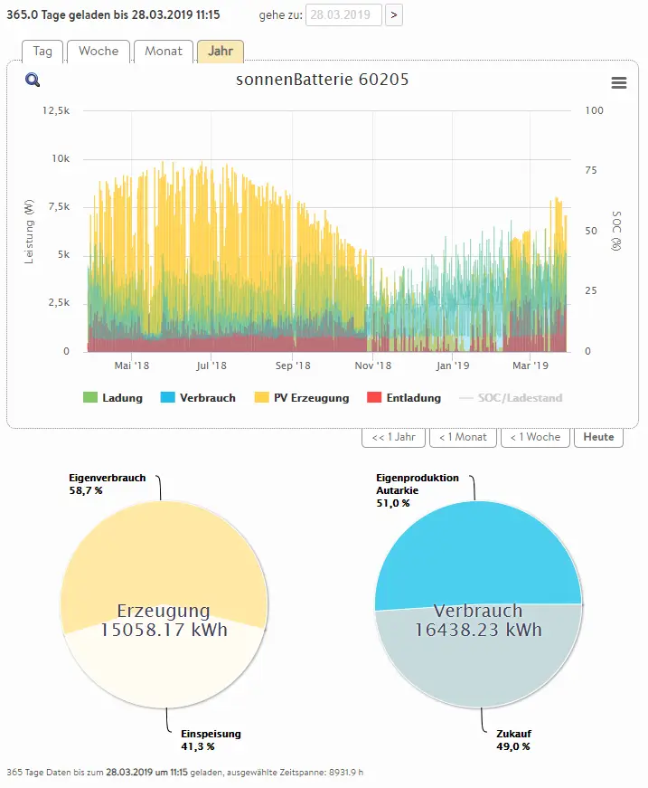
Task: Click the Zukauf pie slice
Action: tap(479, 669)
